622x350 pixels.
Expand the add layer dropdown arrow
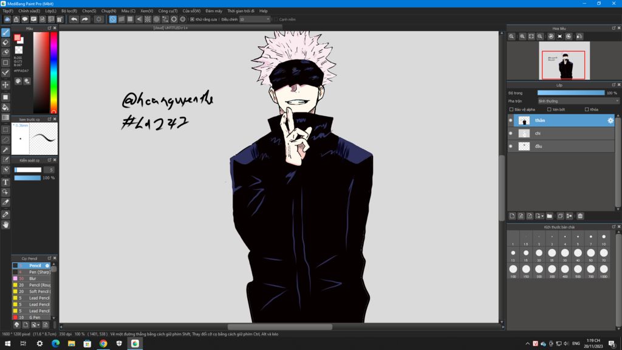pyautogui.click(x=542, y=216)
